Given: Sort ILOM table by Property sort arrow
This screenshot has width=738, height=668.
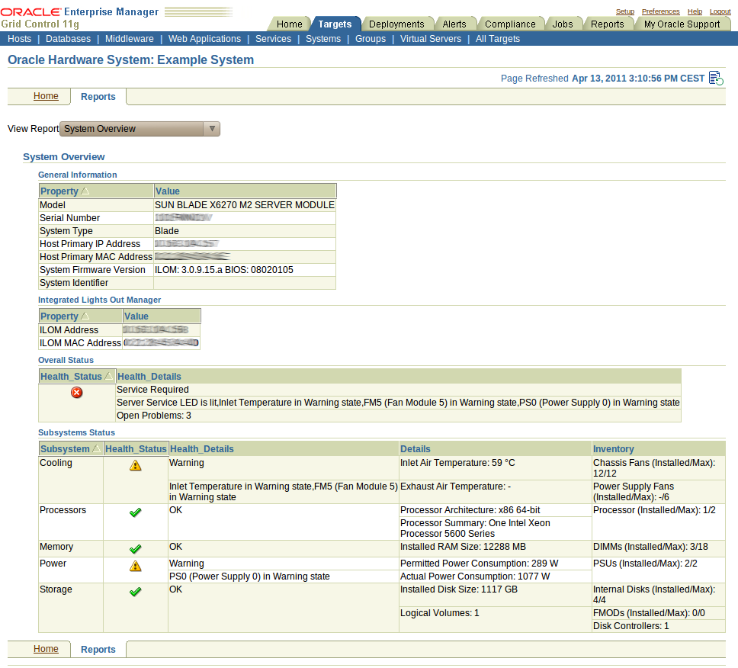Looking at the screenshot, I should 85,316.
